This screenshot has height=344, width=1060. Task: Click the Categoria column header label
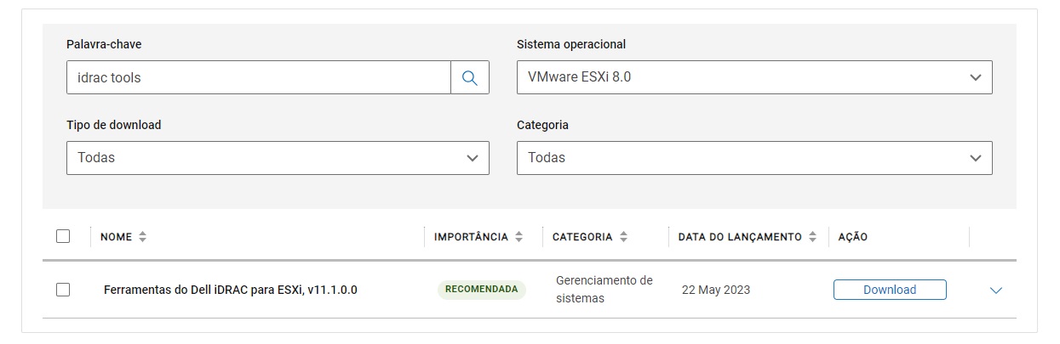click(582, 237)
